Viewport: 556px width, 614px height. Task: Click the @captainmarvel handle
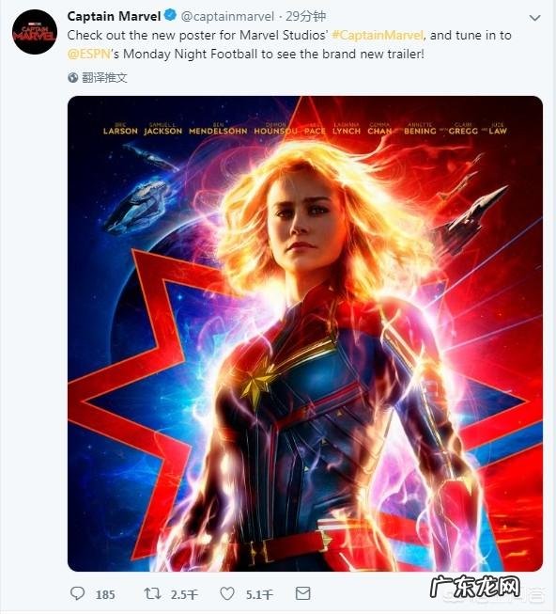click(x=227, y=16)
